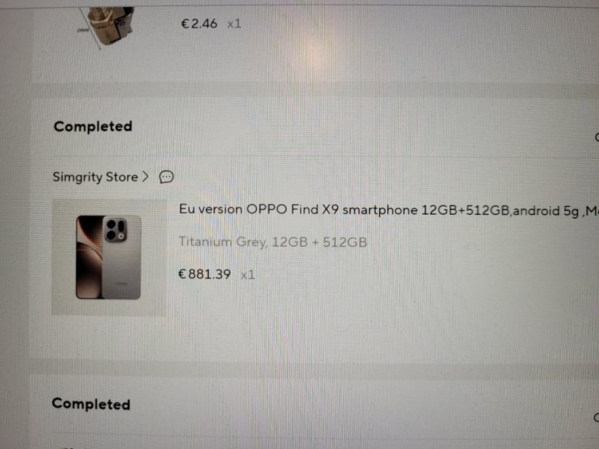The image size is (599, 449).
Task: Click the camera module on the OPPO phone image
Action: (x=115, y=230)
